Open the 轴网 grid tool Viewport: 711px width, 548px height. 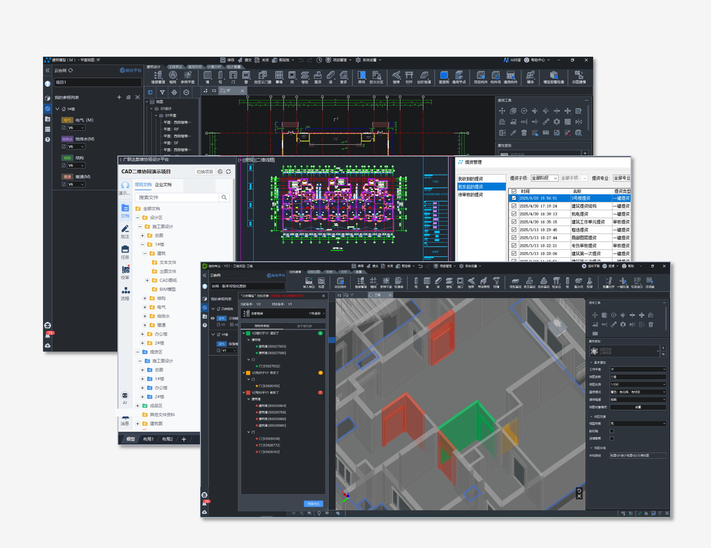172,77
